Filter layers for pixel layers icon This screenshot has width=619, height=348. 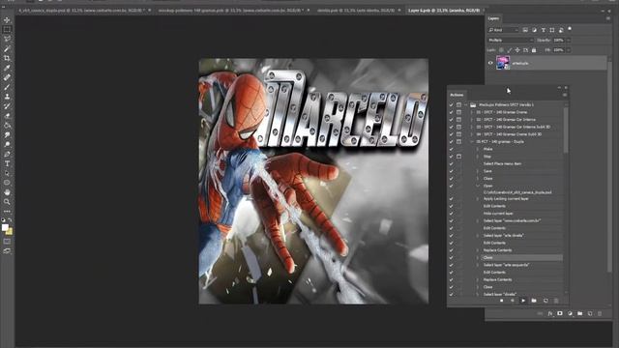[x=525, y=30]
